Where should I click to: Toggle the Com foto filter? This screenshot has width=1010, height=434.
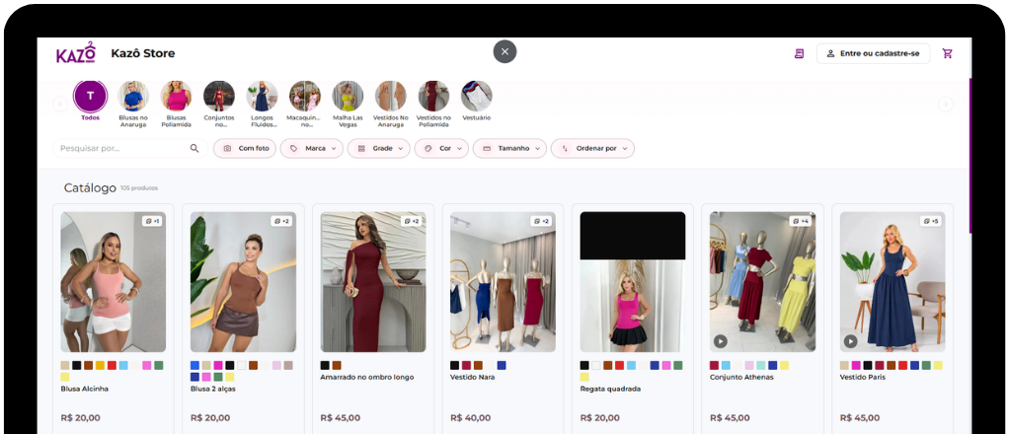(x=245, y=148)
